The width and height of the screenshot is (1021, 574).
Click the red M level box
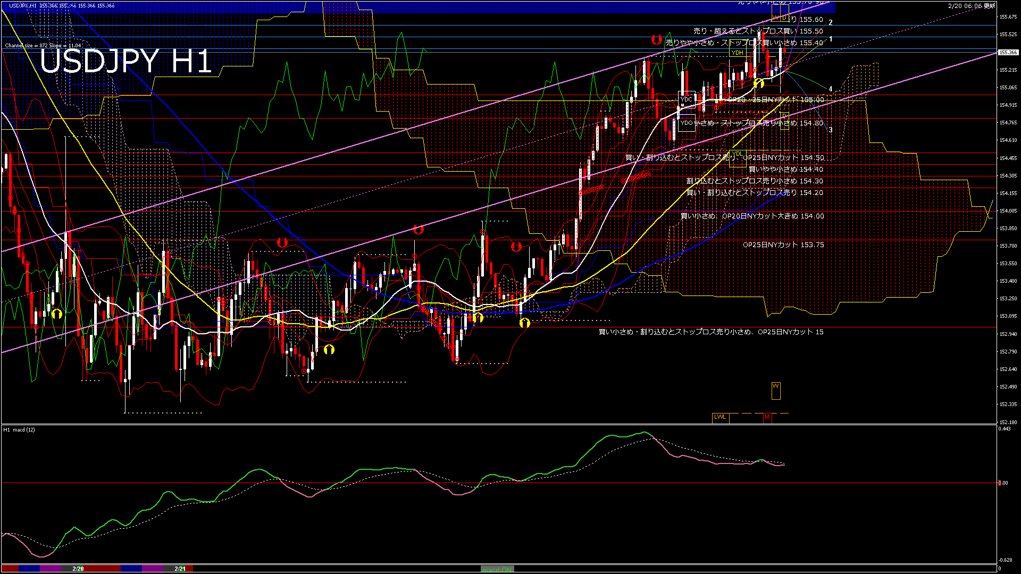pyautogui.click(x=767, y=417)
